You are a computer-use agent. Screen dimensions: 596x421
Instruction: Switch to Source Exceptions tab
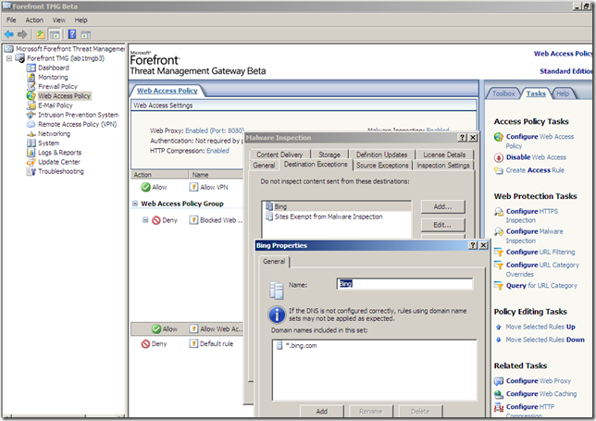[x=382, y=166]
